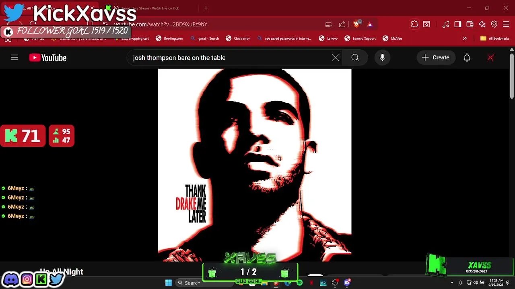Open the taskbar clock and date
515x289 pixels.
[x=496, y=283]
